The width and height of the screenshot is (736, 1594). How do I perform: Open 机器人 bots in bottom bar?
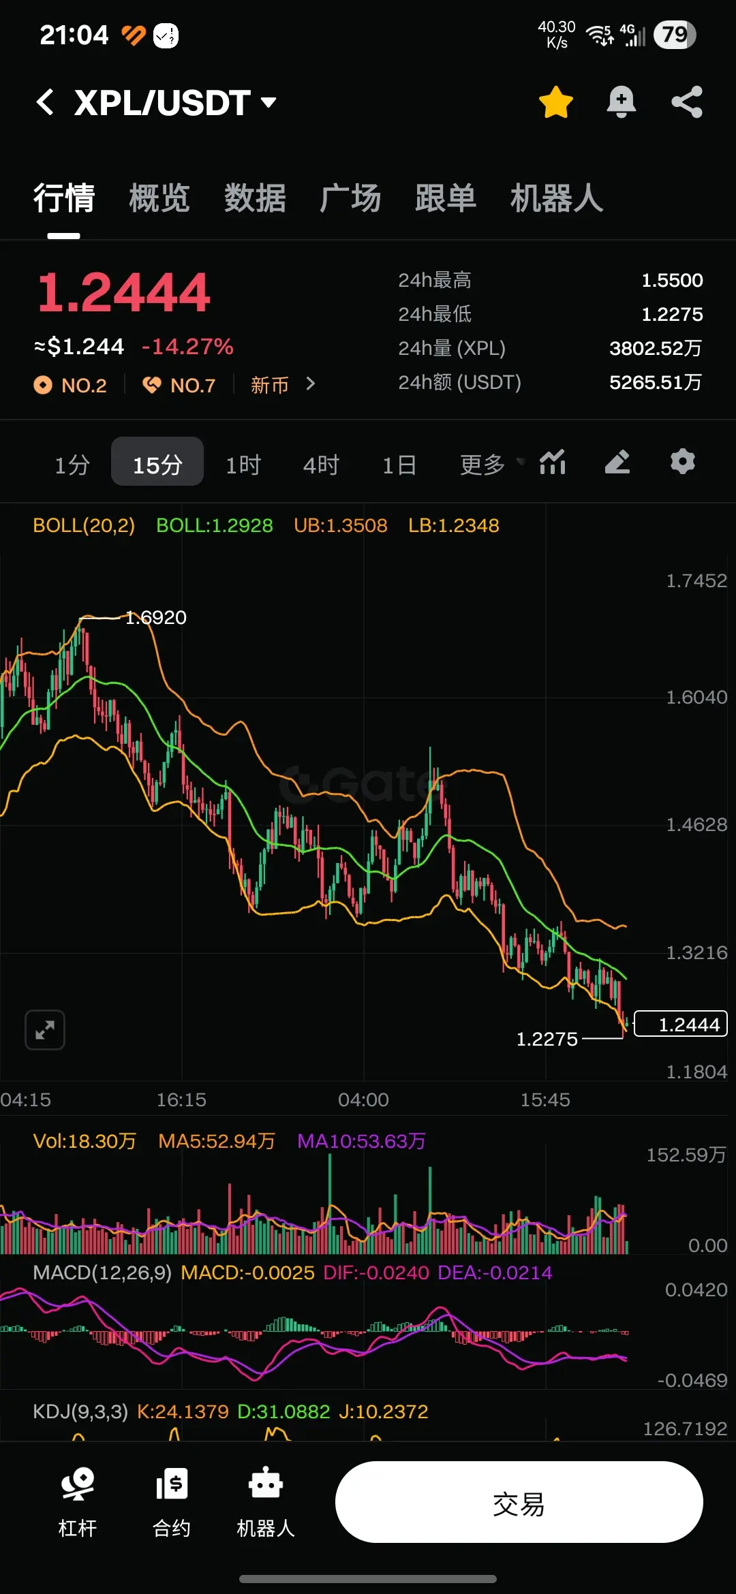point(266,1502)
